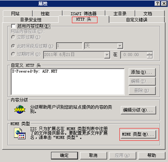
Task: Choose the 过期时间 radio button
Action: [x=13, y=54]
